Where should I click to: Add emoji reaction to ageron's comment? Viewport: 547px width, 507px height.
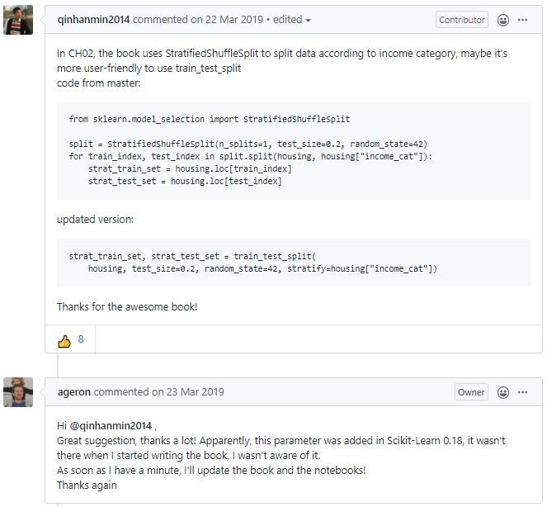pyautogui.click(x=502, y=392)
